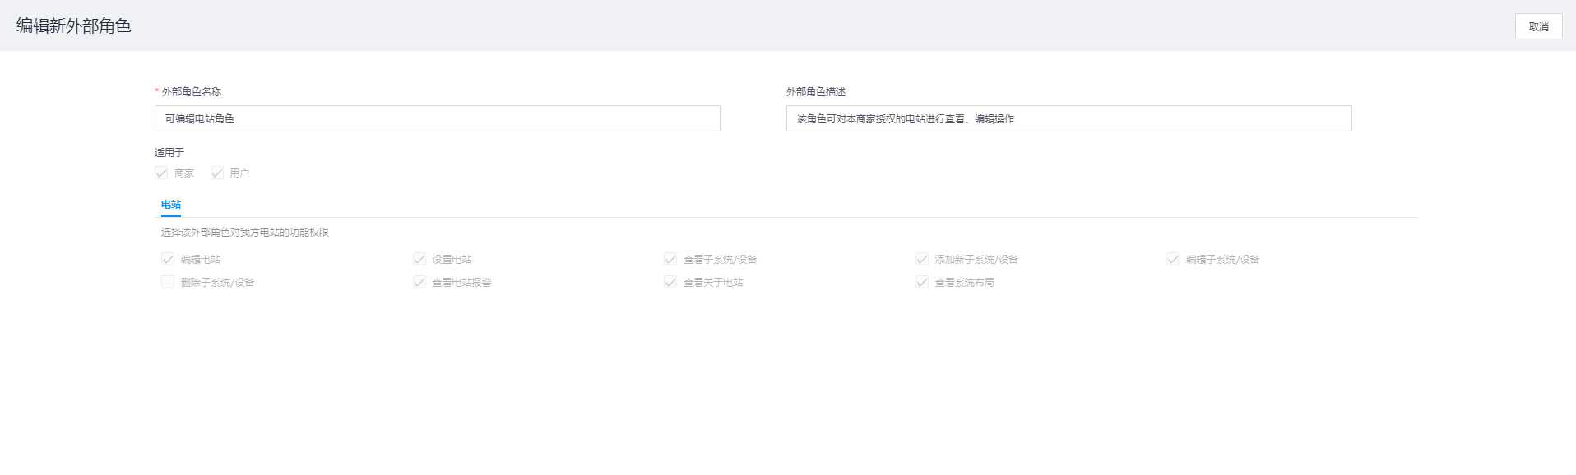
Task: Click the 外部角色名称 input field
Action: tap(437, 118)
